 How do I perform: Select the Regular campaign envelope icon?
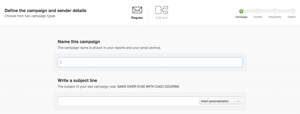[x=137, y=10]
